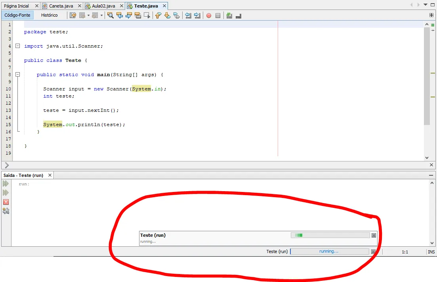Open the Back navigation dropdown arrow
The image size is (437, 282).
coord(88,15)
